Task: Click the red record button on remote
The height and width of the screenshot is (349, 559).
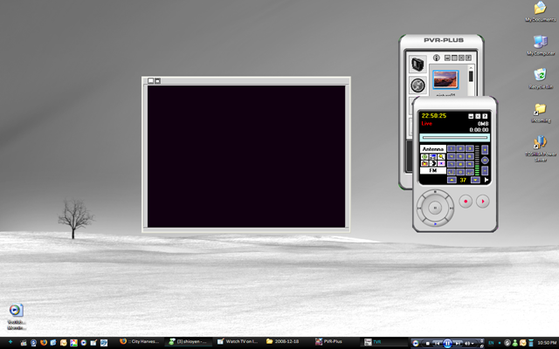Action: 466,202
